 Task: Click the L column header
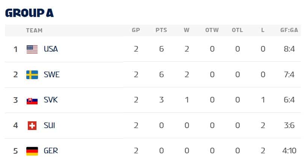pyautogui.click(x=263, y=31)
